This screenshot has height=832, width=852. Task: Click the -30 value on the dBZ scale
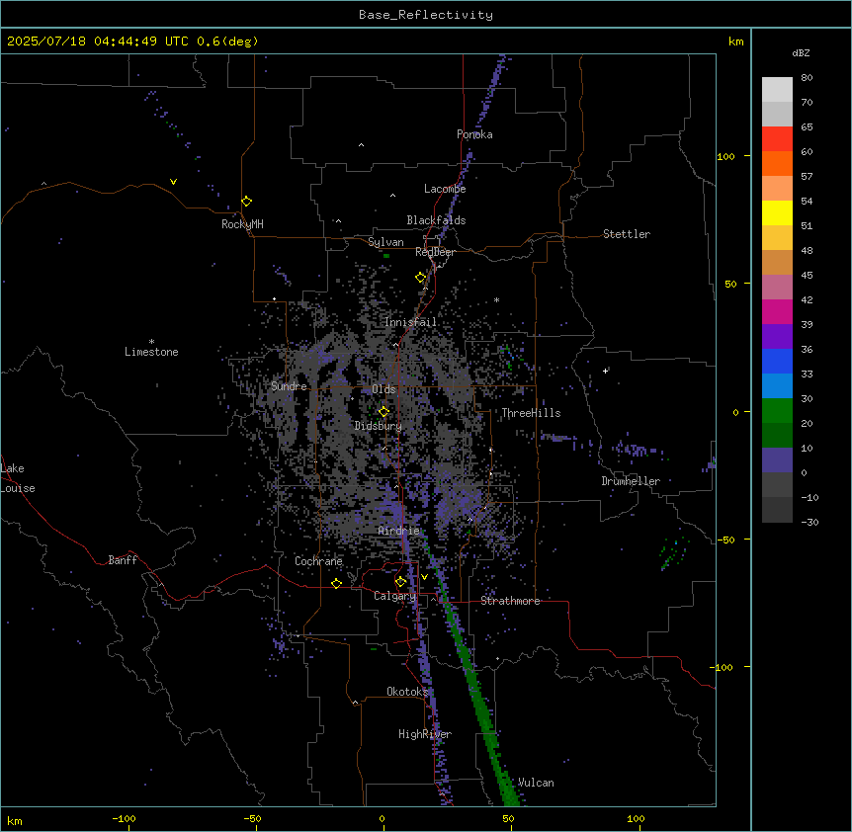[809, 523]
